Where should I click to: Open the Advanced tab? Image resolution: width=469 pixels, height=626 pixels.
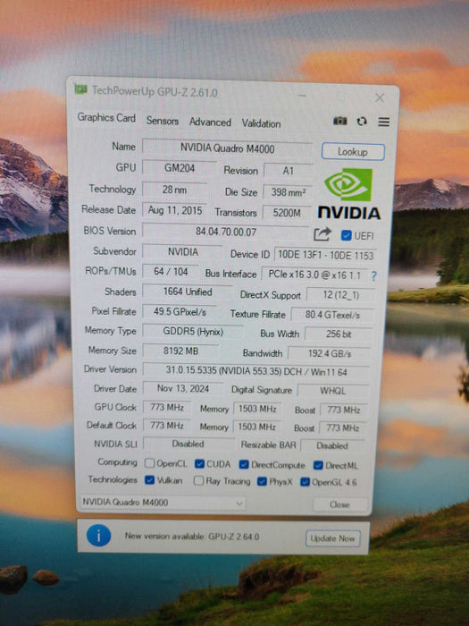(x=210, y=123)
